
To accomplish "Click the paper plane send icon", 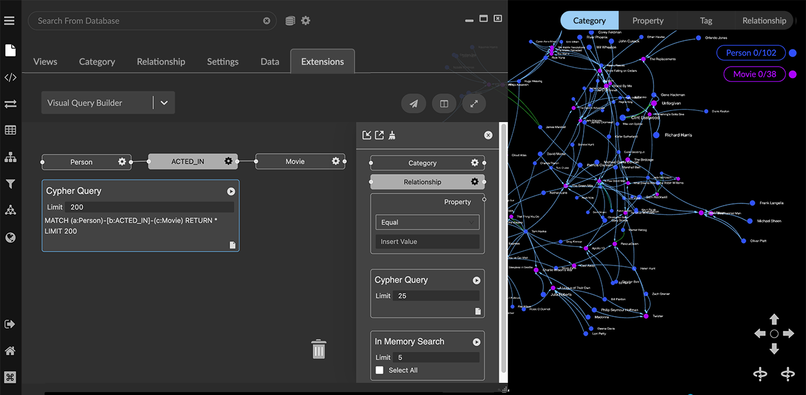I will 413,104.
